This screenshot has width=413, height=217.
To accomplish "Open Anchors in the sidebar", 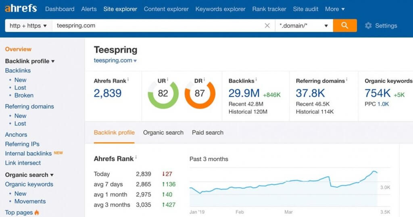I will pyautogui.click(x=16, y=135).
